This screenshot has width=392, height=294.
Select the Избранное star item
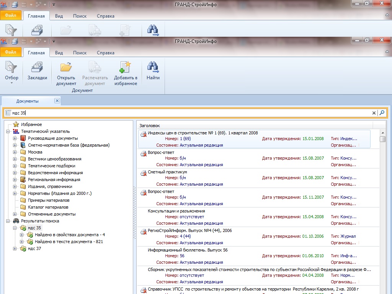(x=31, y=124)
